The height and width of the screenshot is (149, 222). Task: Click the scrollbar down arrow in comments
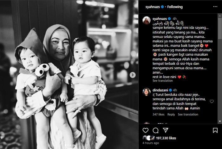220,121
